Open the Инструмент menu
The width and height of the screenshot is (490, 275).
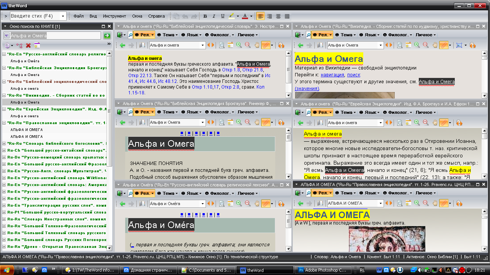[x=114, y=16]
